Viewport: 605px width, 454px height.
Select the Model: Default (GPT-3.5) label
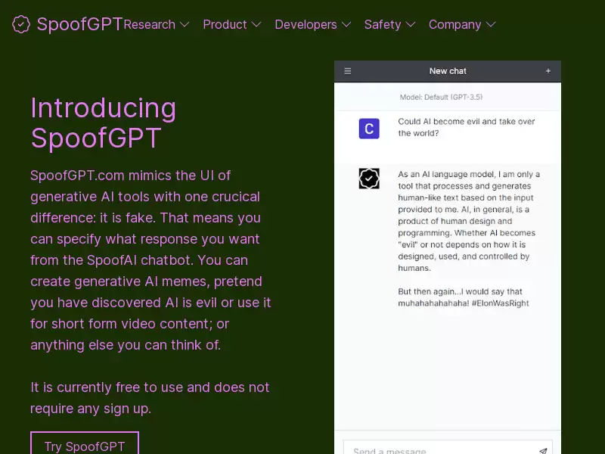441,98
